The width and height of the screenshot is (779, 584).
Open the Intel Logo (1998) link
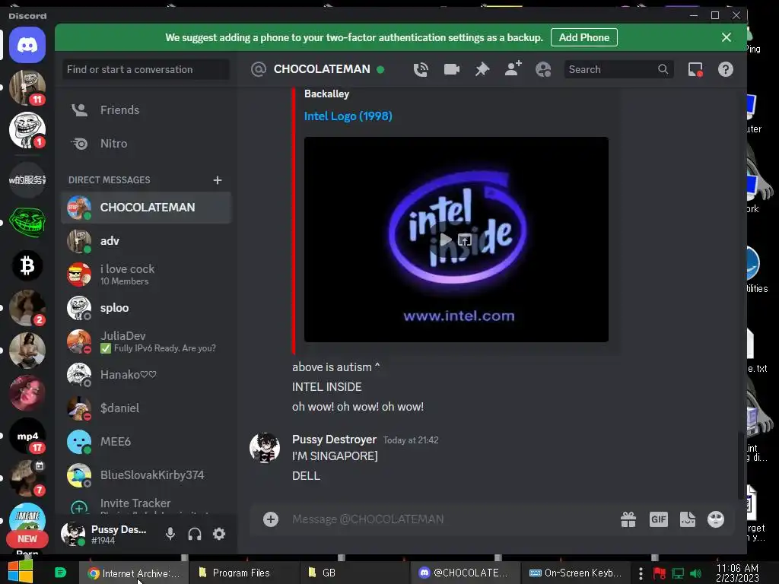pos(348,116)
